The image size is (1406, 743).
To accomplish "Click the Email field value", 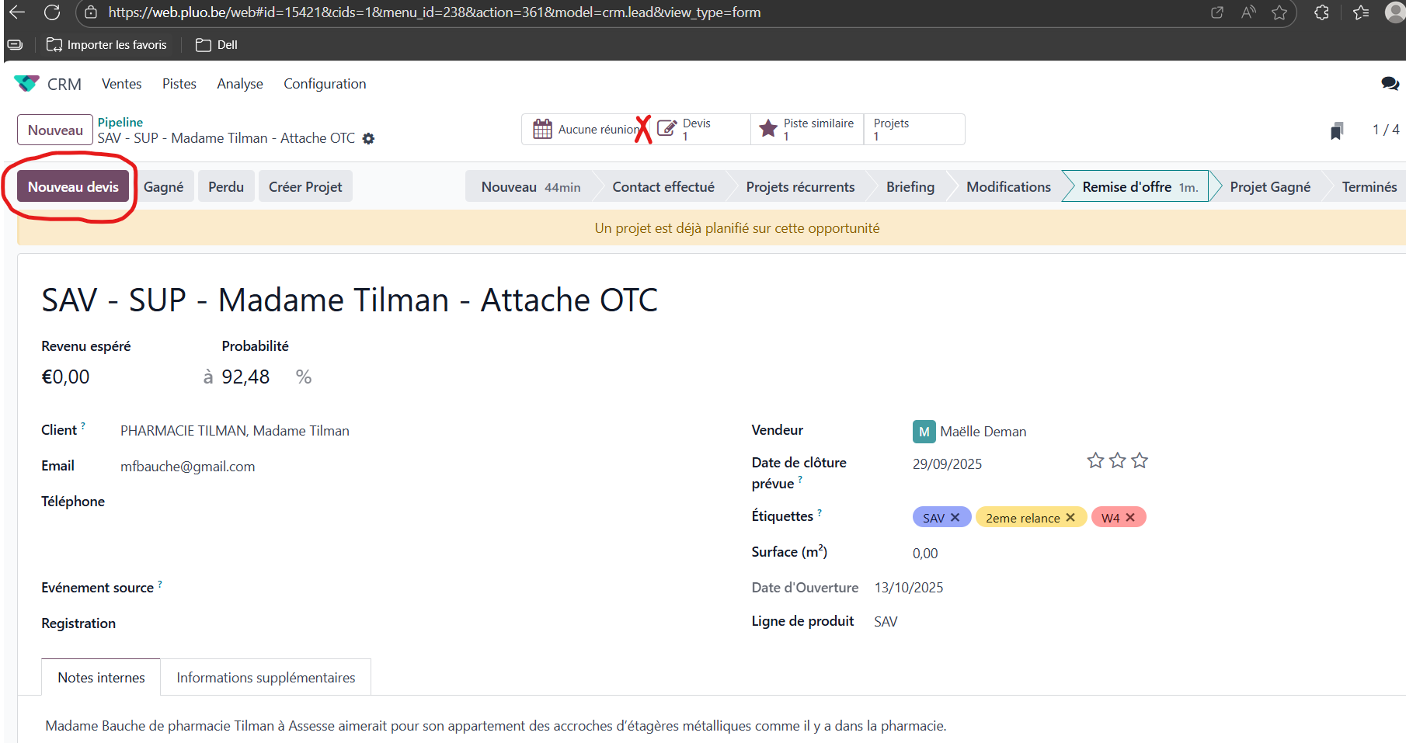I will pyautogui.click(x=188, y=467).
